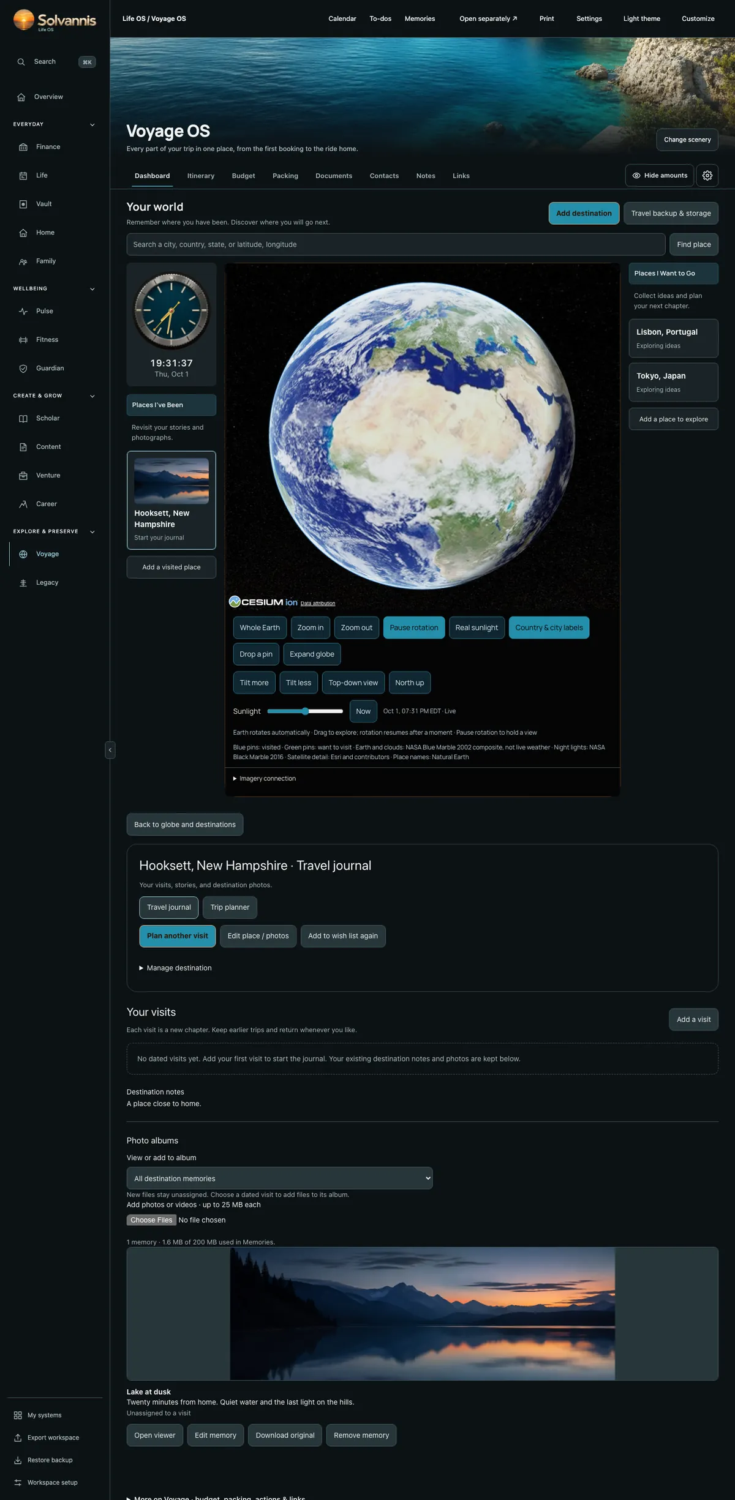
Task: Click Plan another visit
Action: (x=178, y=936)
